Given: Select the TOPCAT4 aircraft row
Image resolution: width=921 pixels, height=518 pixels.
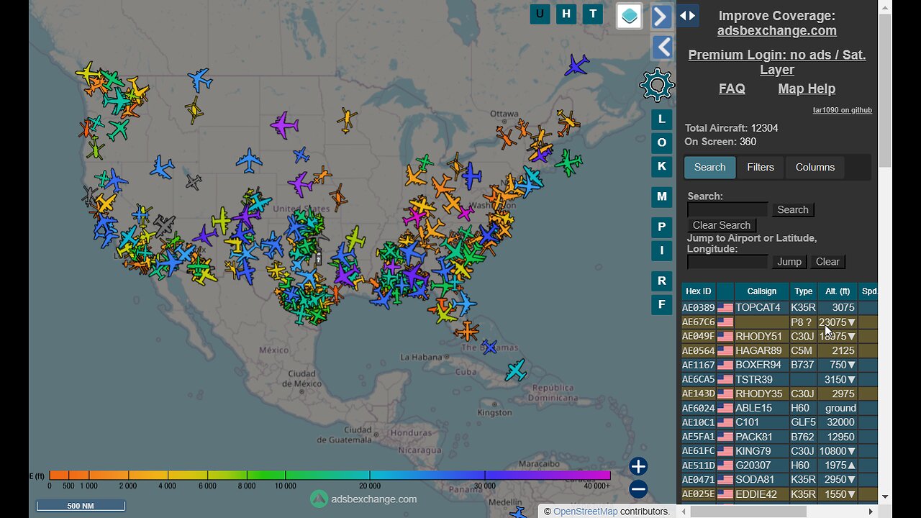Looking at the screenshot, I should click(x=779, y=308).
